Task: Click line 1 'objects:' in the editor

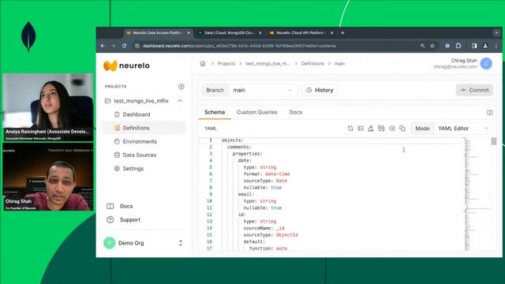Action: coord(233,140)
